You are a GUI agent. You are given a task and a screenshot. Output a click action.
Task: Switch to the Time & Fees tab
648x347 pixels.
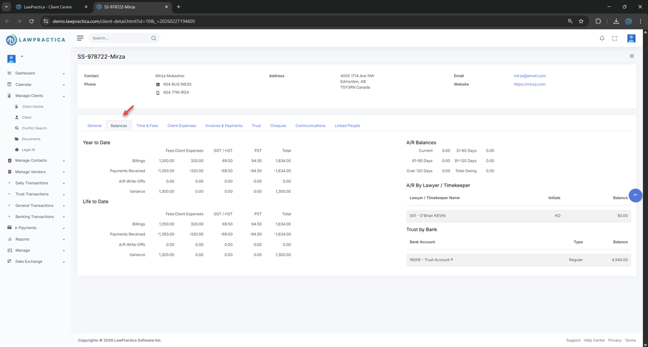pos(147,126)
